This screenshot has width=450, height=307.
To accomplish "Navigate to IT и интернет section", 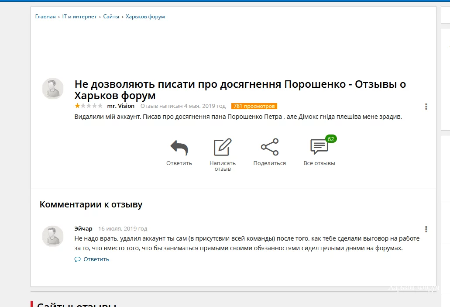I will point(79,16).
